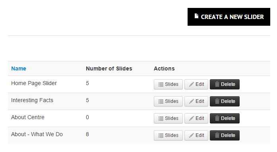Click trash icon in About Centre row

217,118
